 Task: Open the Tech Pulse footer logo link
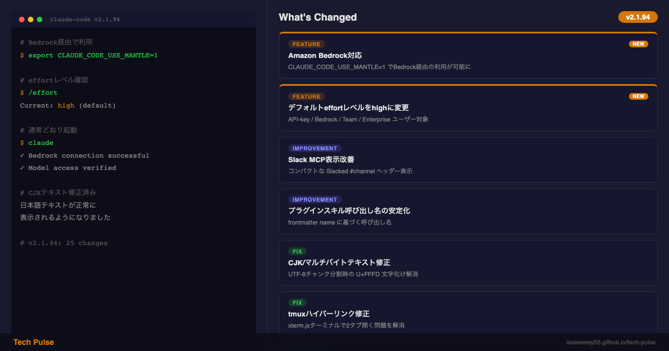[33, 342]
